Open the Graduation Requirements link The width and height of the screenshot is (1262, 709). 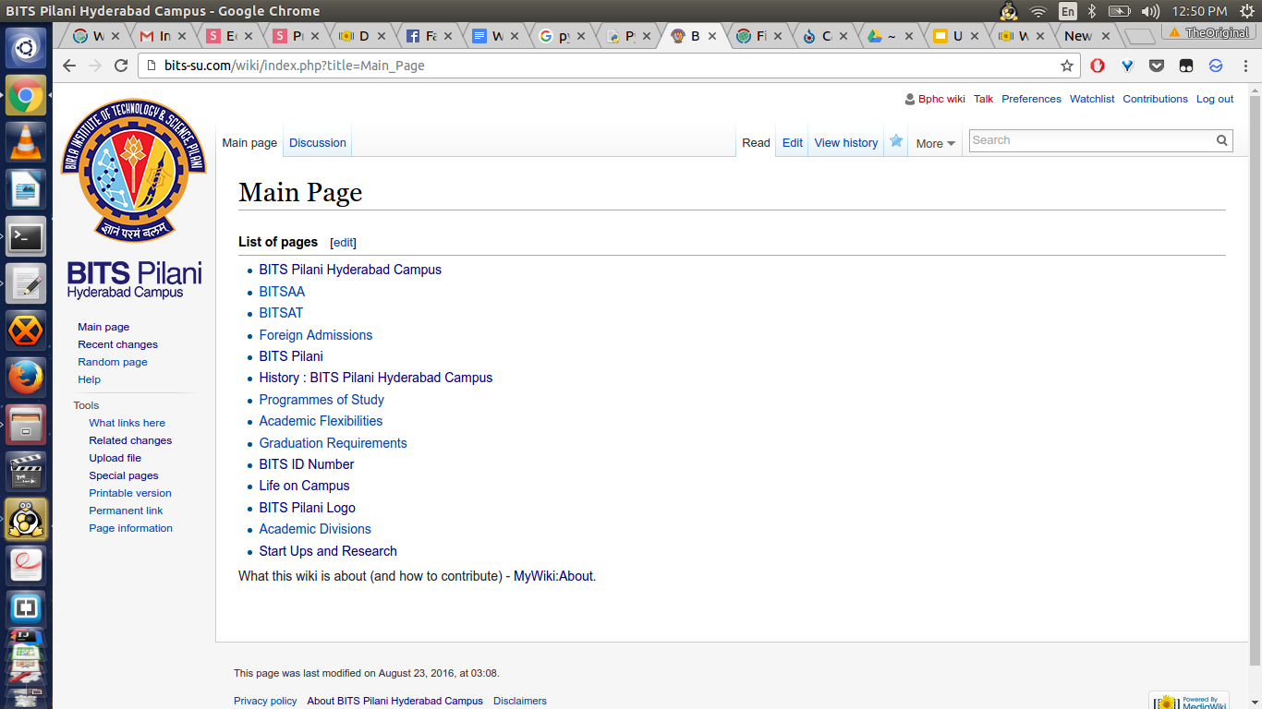pos(333,443)
